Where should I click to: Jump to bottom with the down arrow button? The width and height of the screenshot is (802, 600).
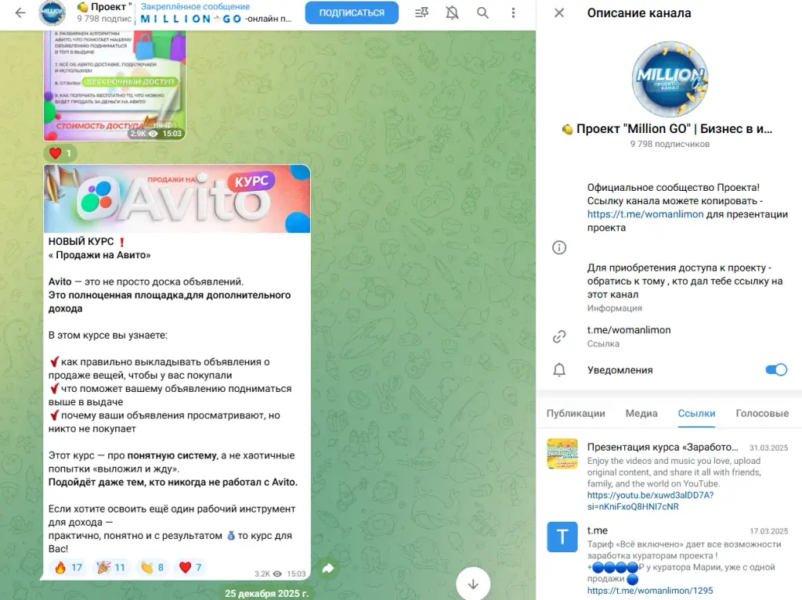click(x=473, y=584)
